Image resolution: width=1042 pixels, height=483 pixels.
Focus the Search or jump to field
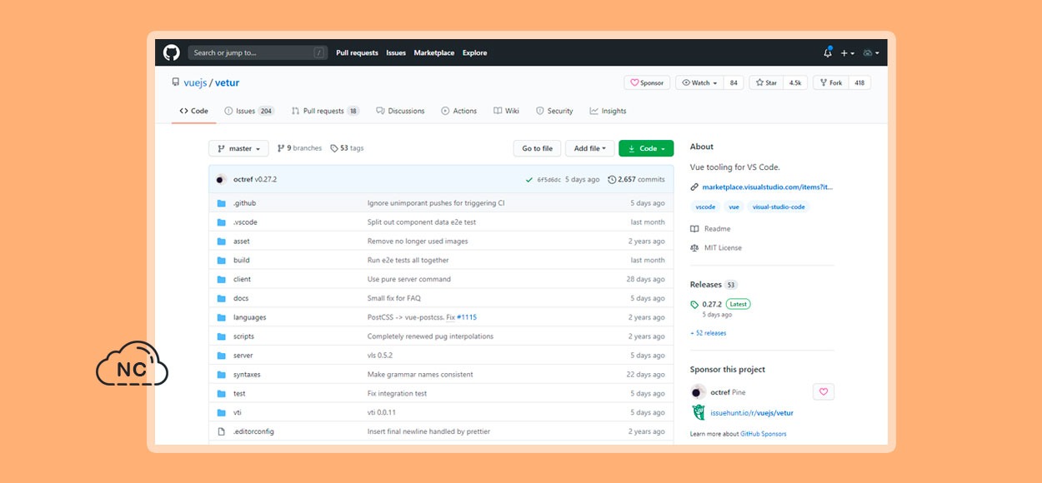pyautogui.click(x=258, y=52)
